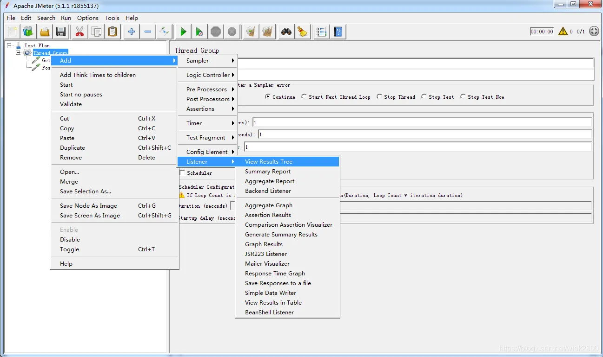Click the Number of Threads input field
Viewport: 603px width, 357px height.
pos(422,122)
